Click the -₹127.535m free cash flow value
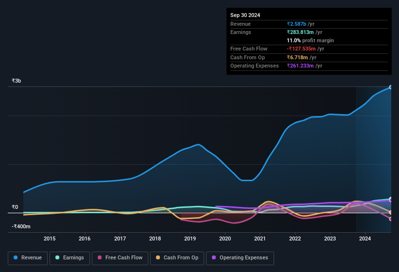This screenshot has height=272, width=399. click(301, 49)
